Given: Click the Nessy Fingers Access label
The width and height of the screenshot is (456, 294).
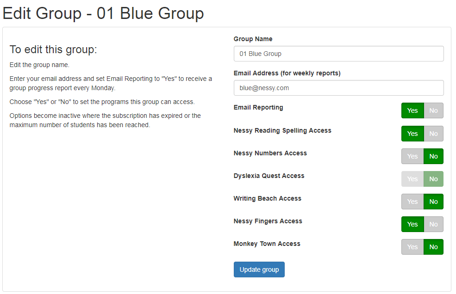Looking at the screenshot, I should [268, 221].
